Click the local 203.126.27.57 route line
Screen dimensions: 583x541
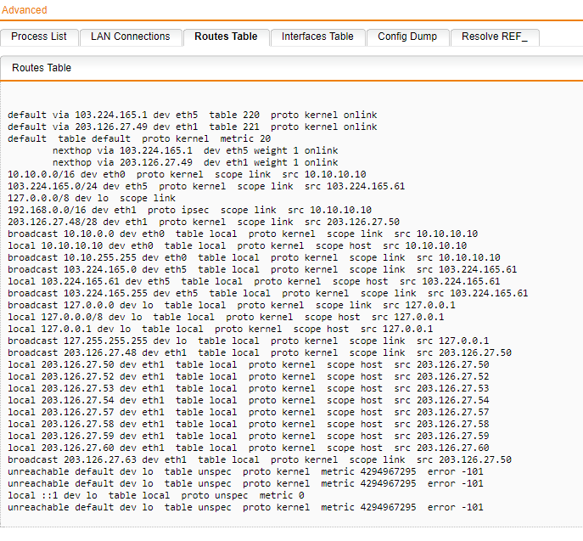coord(249,413)
